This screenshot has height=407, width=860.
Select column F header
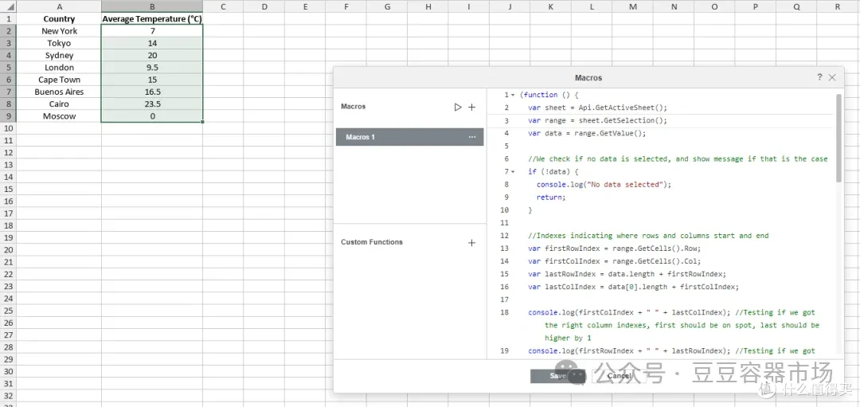click(x=346, y=6)
